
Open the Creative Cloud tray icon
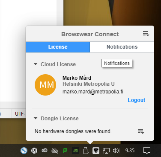(45, 150)
